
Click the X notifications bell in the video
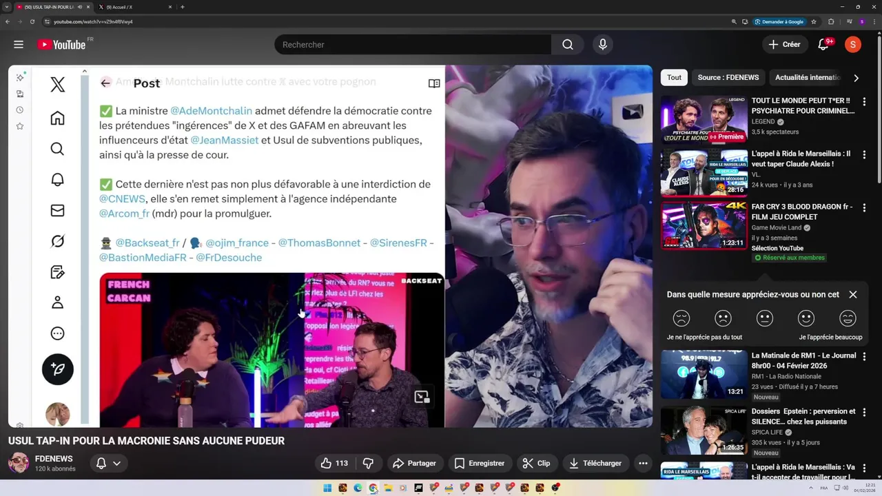(x=58, y=180)
